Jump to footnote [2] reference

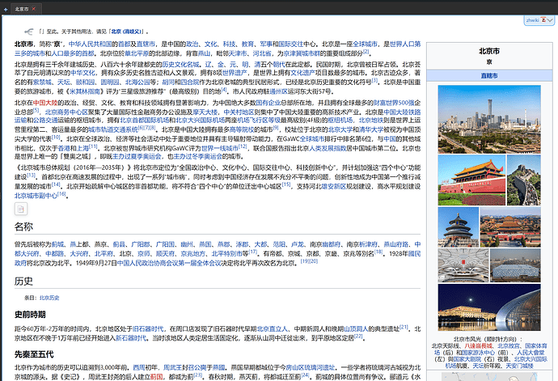click(x=366, y=52)
